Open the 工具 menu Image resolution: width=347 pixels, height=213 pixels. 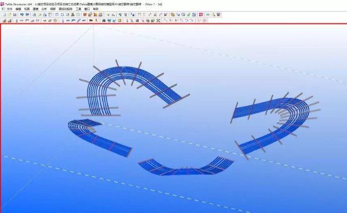[78, 9]
